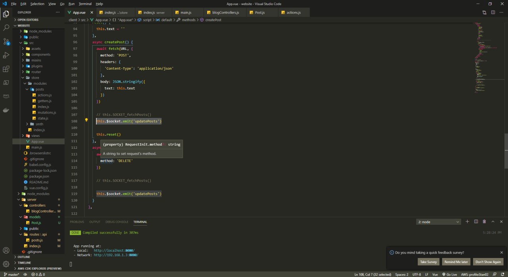Viewport: 508px width, 277px height.
Task: Expand the OUTLINE section
Action: point(38,257)
